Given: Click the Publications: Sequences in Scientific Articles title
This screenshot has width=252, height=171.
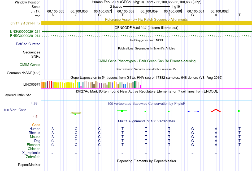Looking at the screenshot, I should (146, 48).
